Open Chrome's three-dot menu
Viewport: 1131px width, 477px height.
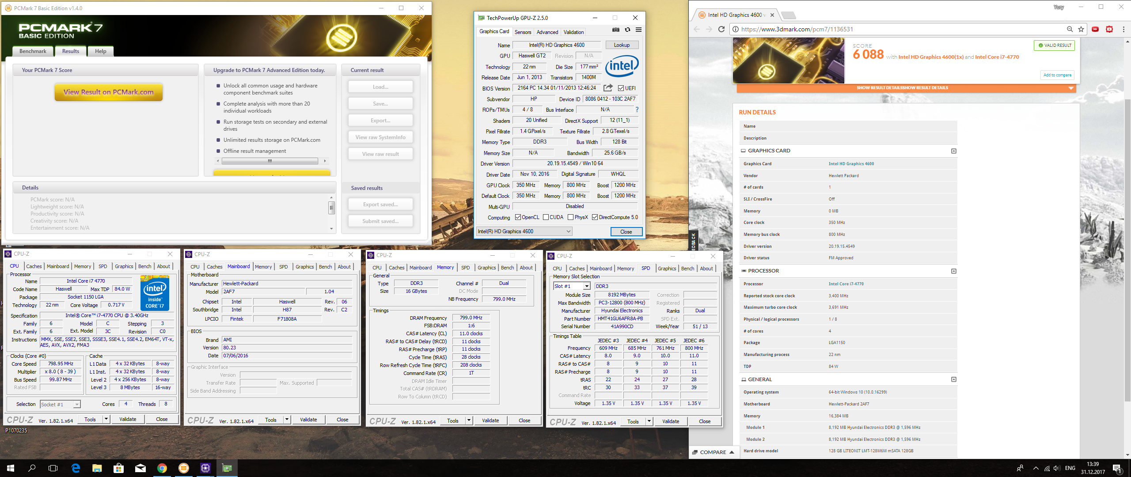click(x=1123, y=29)
